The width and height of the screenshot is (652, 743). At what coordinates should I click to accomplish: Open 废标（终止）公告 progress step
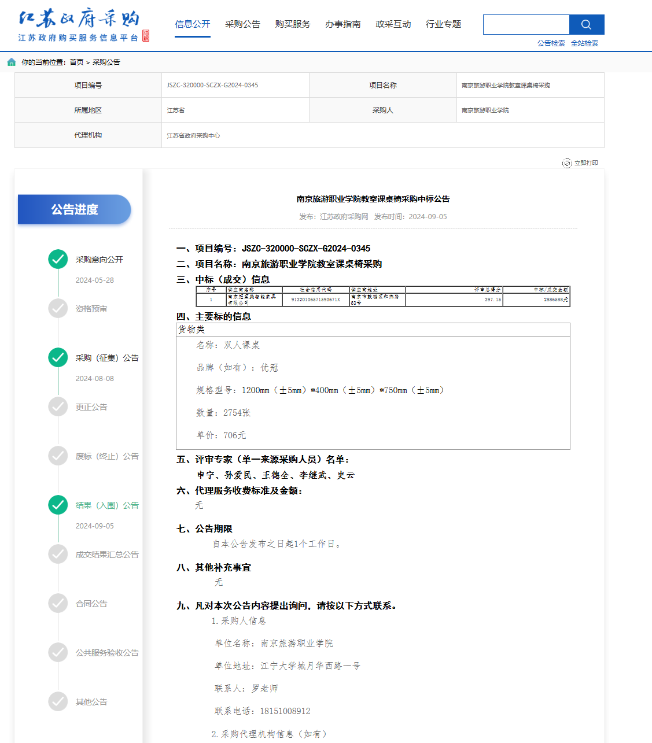pyautogui.click(x=107, y=456)
